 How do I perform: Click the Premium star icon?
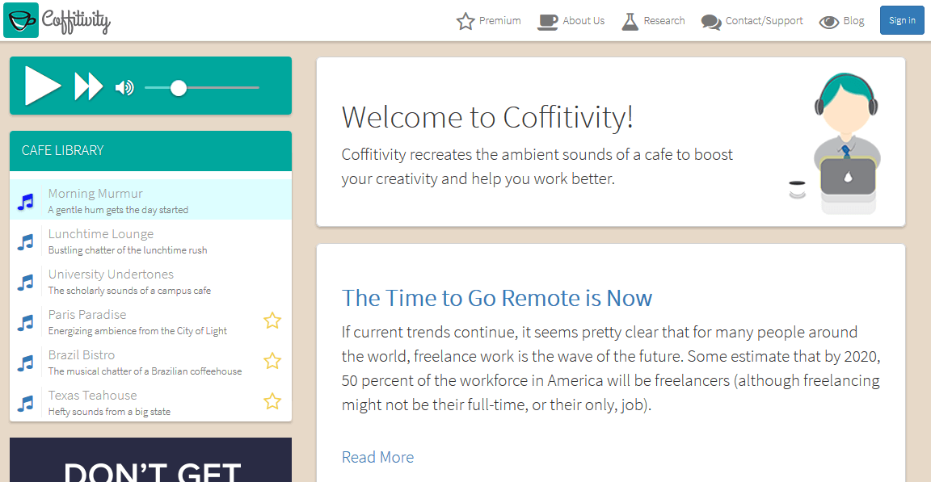(465, 21)
